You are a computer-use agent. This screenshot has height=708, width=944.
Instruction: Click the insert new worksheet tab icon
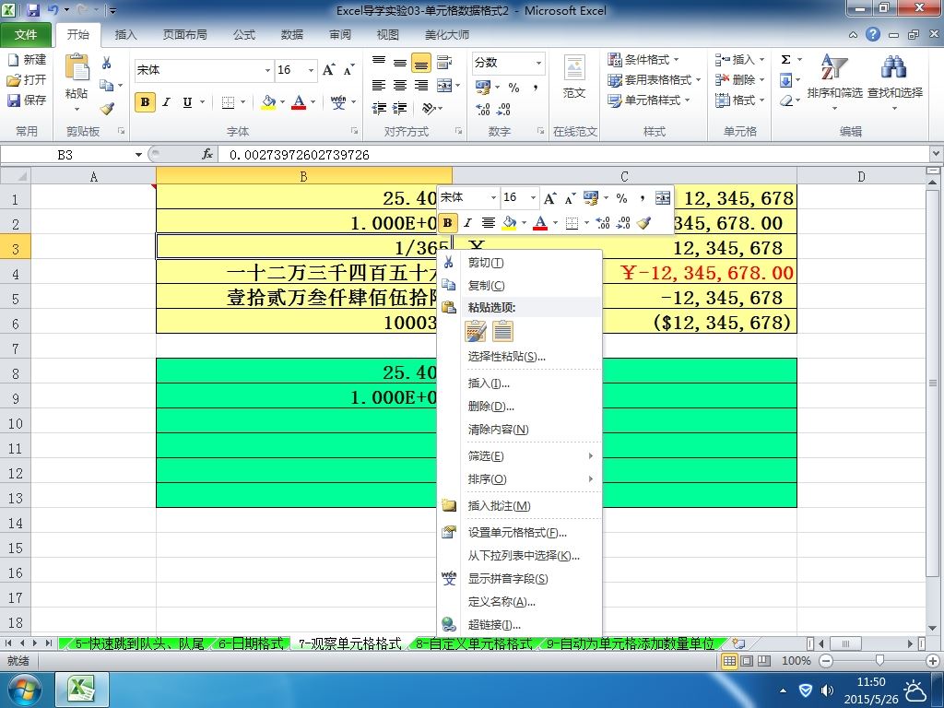(x=738, y=643)
